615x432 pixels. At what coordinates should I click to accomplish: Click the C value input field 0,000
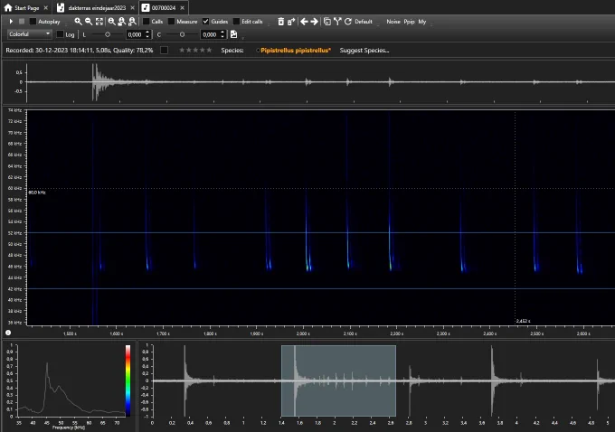tap(210, 34)
